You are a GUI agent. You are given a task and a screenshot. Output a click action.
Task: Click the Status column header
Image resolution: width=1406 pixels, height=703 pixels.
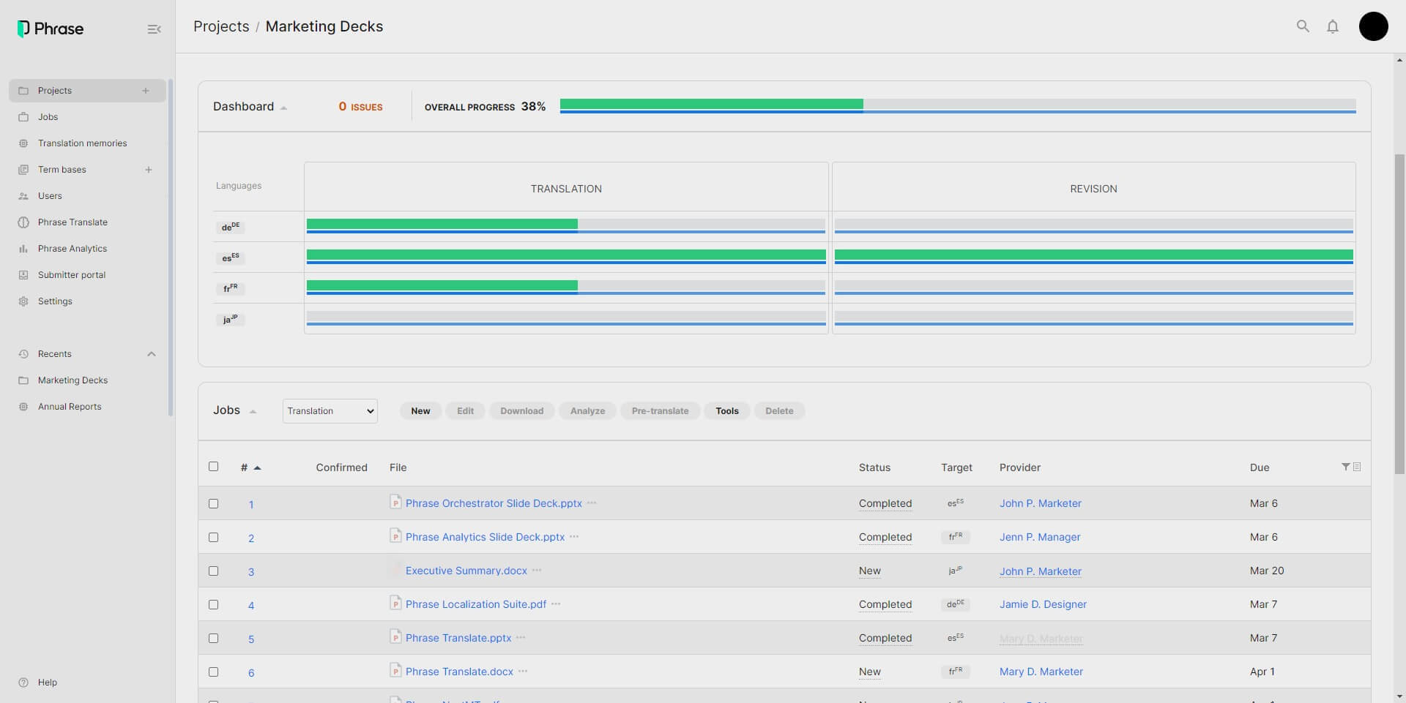[874, 467]
